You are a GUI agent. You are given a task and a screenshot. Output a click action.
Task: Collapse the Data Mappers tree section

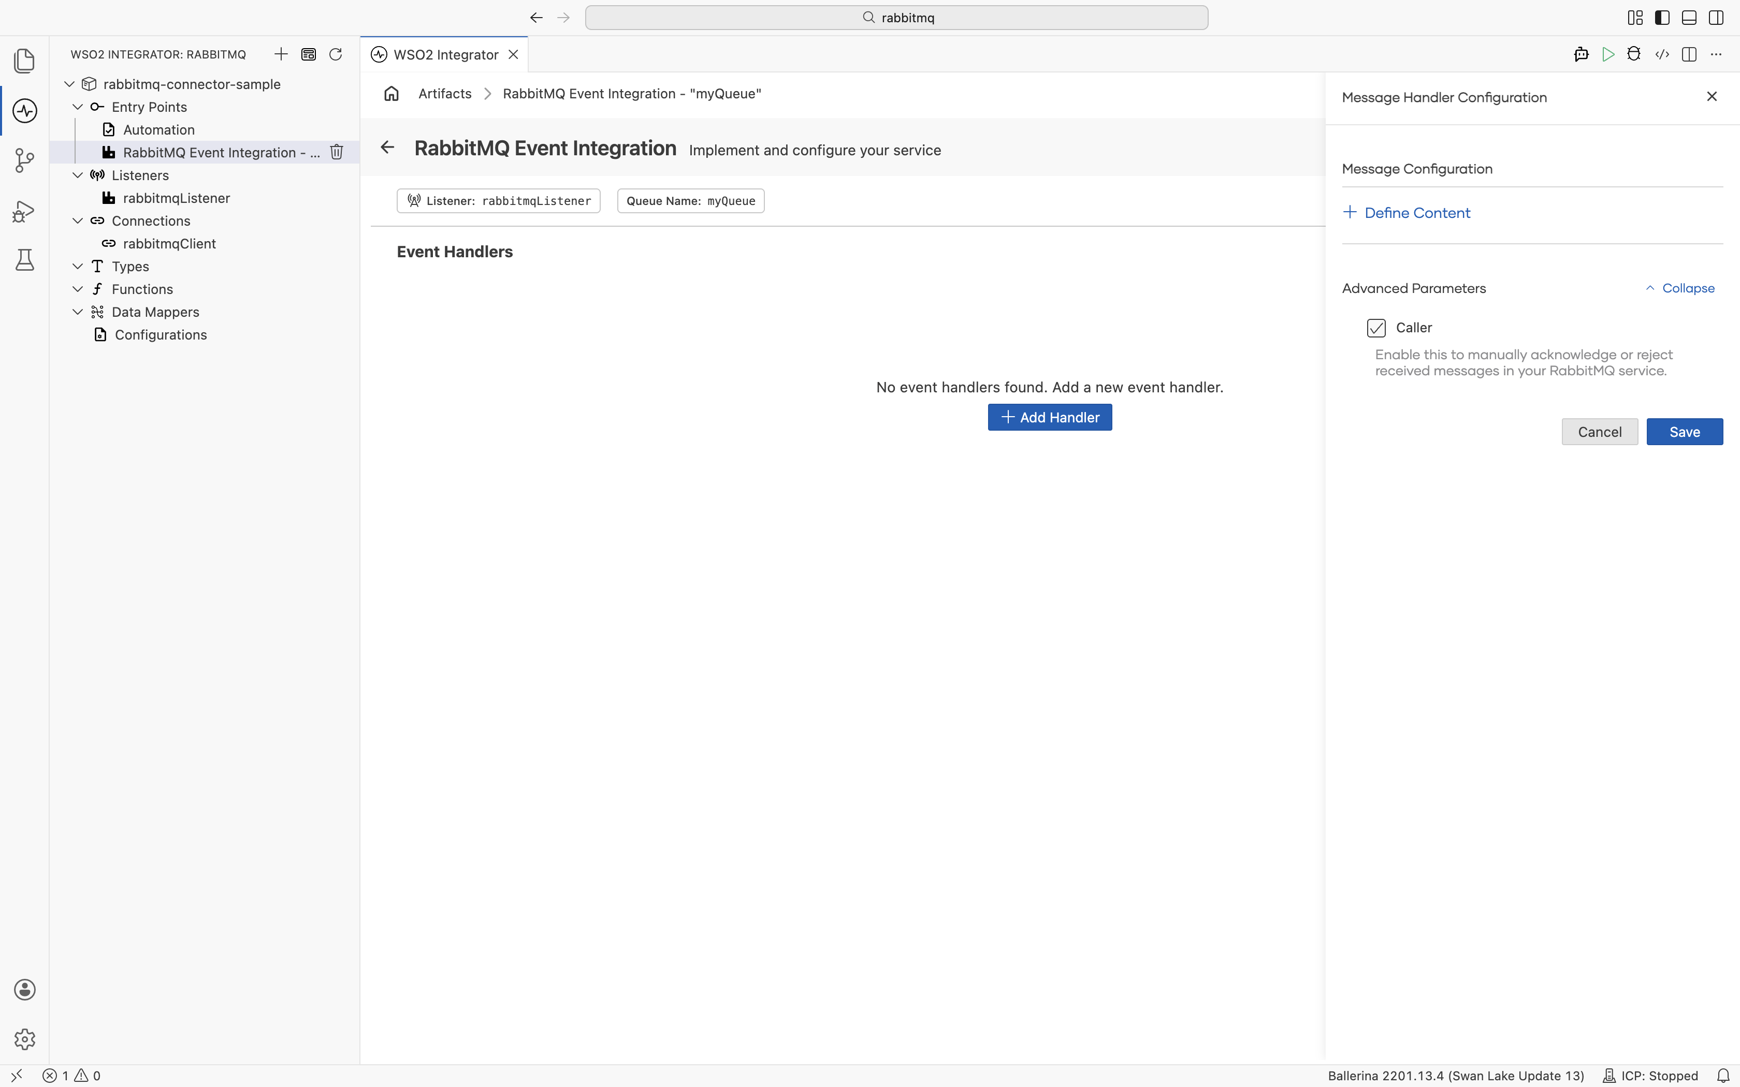tap(78, 312)
